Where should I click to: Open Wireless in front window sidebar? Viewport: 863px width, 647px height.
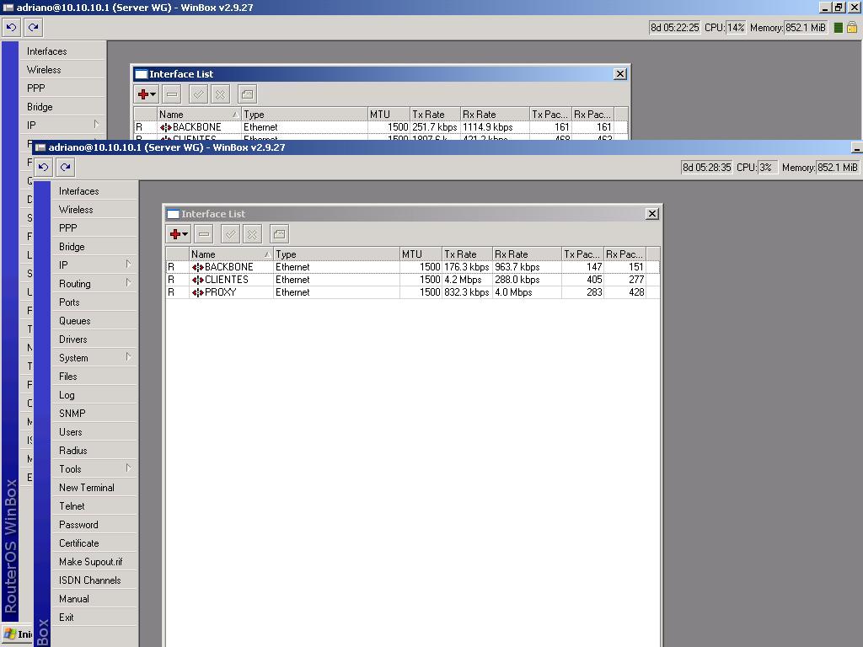(x=94, y=210)
